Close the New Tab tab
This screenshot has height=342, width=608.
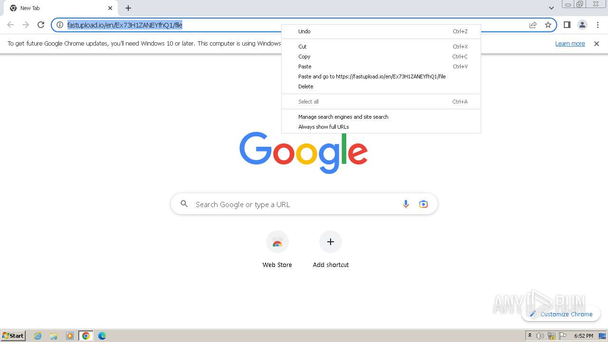pyautogui.click(x=110, y=8)
